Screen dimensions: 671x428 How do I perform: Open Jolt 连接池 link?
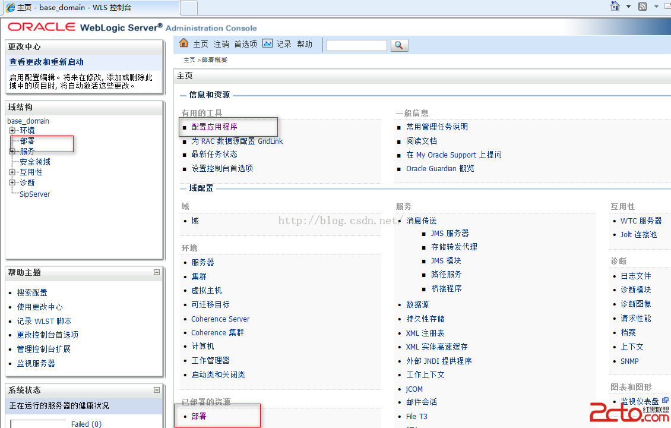(x=638, y=234)
